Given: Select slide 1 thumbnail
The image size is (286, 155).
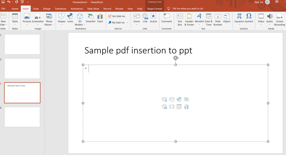Looking at the screenshot, I should point(22,44).
